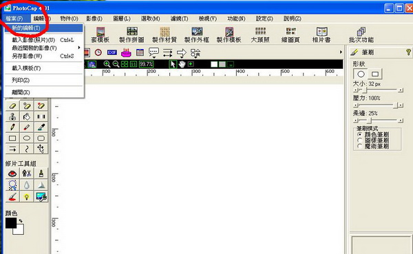
Task: Insert EXIF information object
Action: pos(112,52)
